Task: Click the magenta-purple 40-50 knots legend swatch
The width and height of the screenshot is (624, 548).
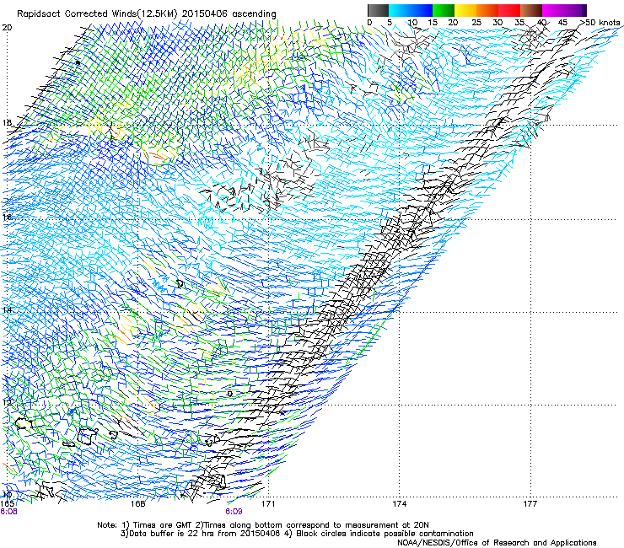Action: click(x=564, y=10)
